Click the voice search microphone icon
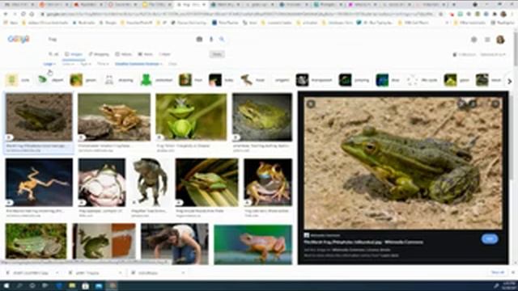Screen dimensions: 518x291 (x=211, y=40)
